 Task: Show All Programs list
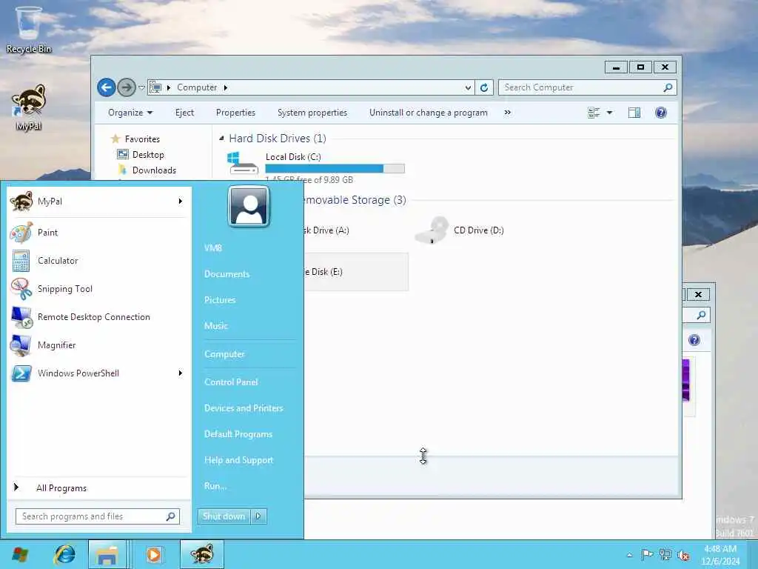click(x=61, y=488)
